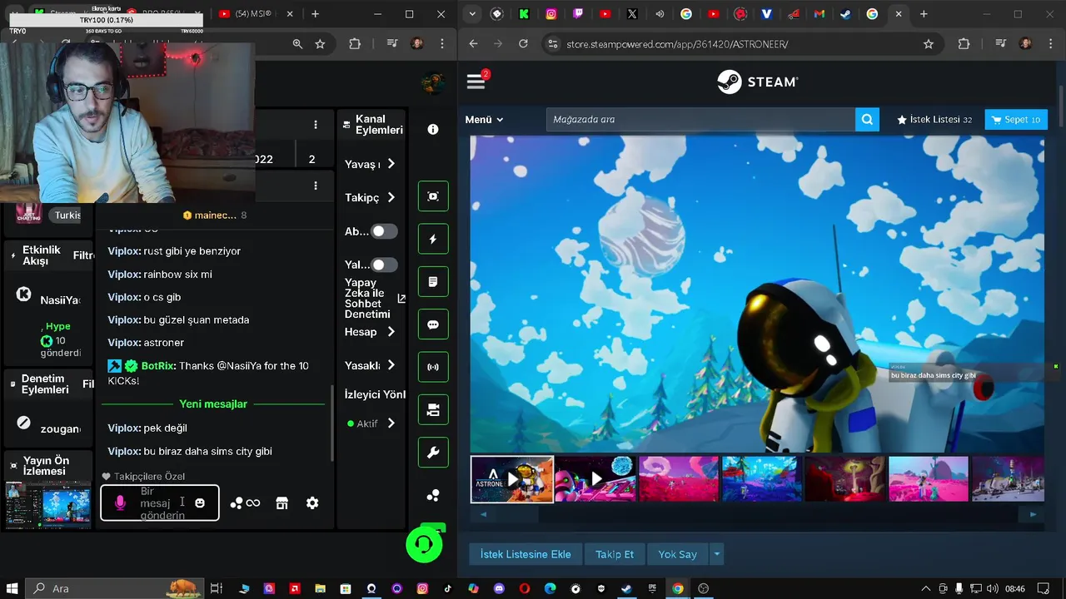Reload the Steam store page
Screen dimensions: 1066x599
click(x=523, y=44)
